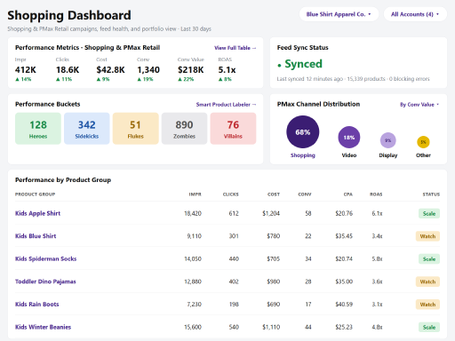Select the 51 Flukes bucket
This screenshot has width=455, height=341.
(136, 129)
